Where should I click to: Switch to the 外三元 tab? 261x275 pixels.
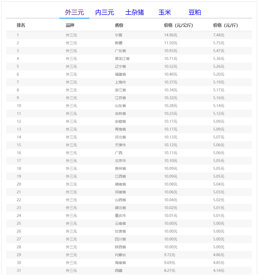pyautogui.click(x=74, y=12)
